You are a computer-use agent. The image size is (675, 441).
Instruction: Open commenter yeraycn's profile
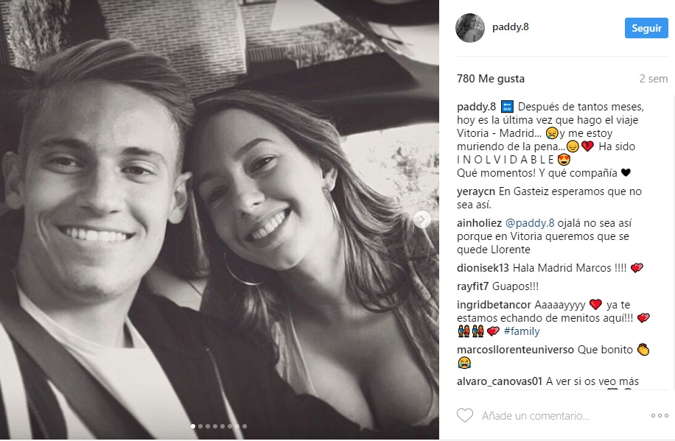pos(476,191)
